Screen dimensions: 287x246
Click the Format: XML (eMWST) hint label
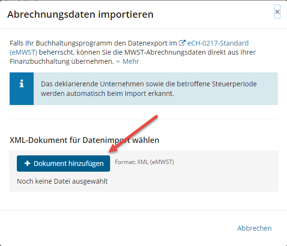[144, 162]
